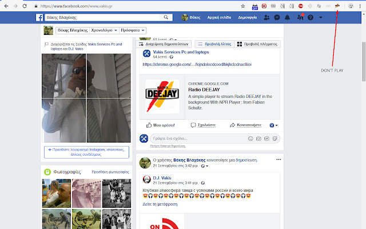
Task: Click the blue OFF extension icon
Action: [x=254, y=7]
